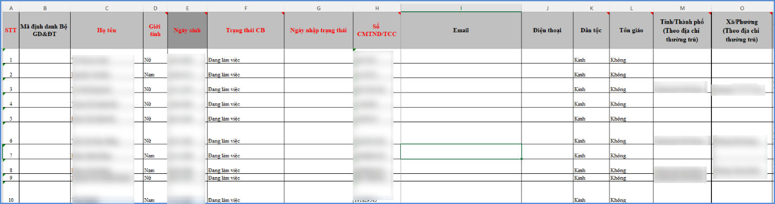Click the Nữ gender cell in row 1
The height and width of the screenshot is (204, 775).
(x=155, y=56)
